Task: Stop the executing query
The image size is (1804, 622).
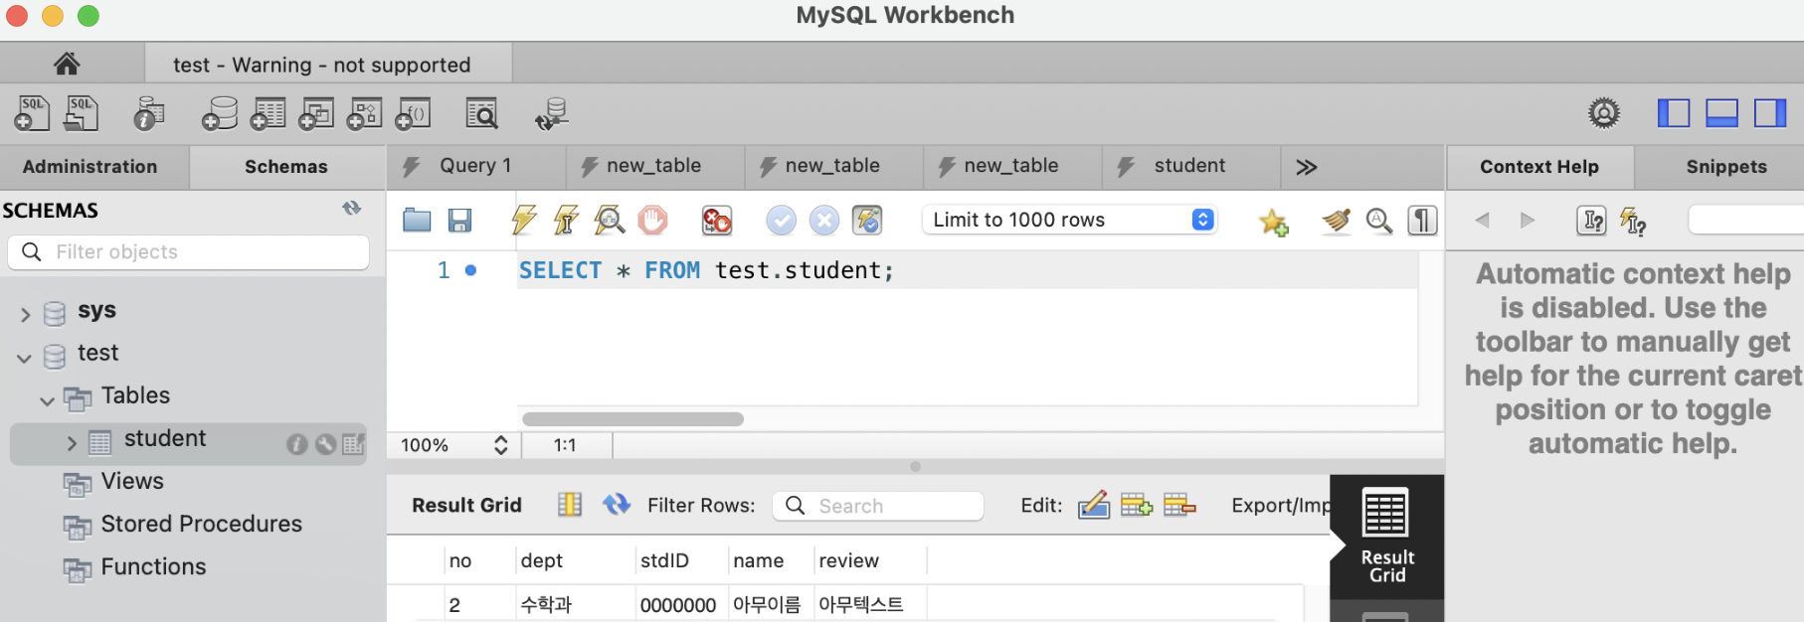Action: [x=652, y=220]
